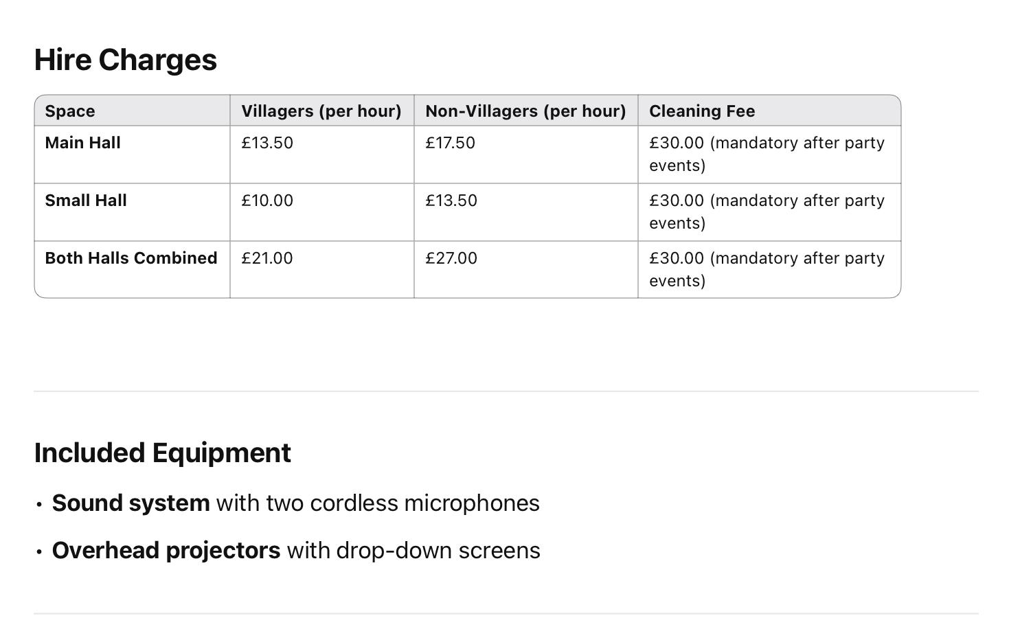The height and width of the screenshot is (629, 1009).
Task: Click the Main Hall cleaning fee cell
Action: pyautogui.click(x=769, y=155)
